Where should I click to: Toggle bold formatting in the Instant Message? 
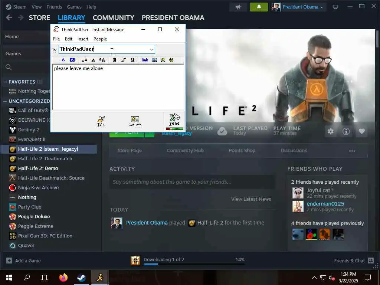115,60
